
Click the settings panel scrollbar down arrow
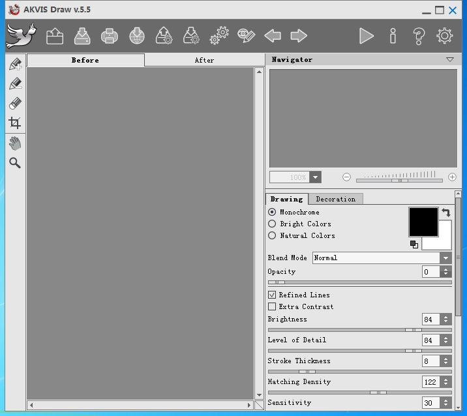[x=458, y=407]
